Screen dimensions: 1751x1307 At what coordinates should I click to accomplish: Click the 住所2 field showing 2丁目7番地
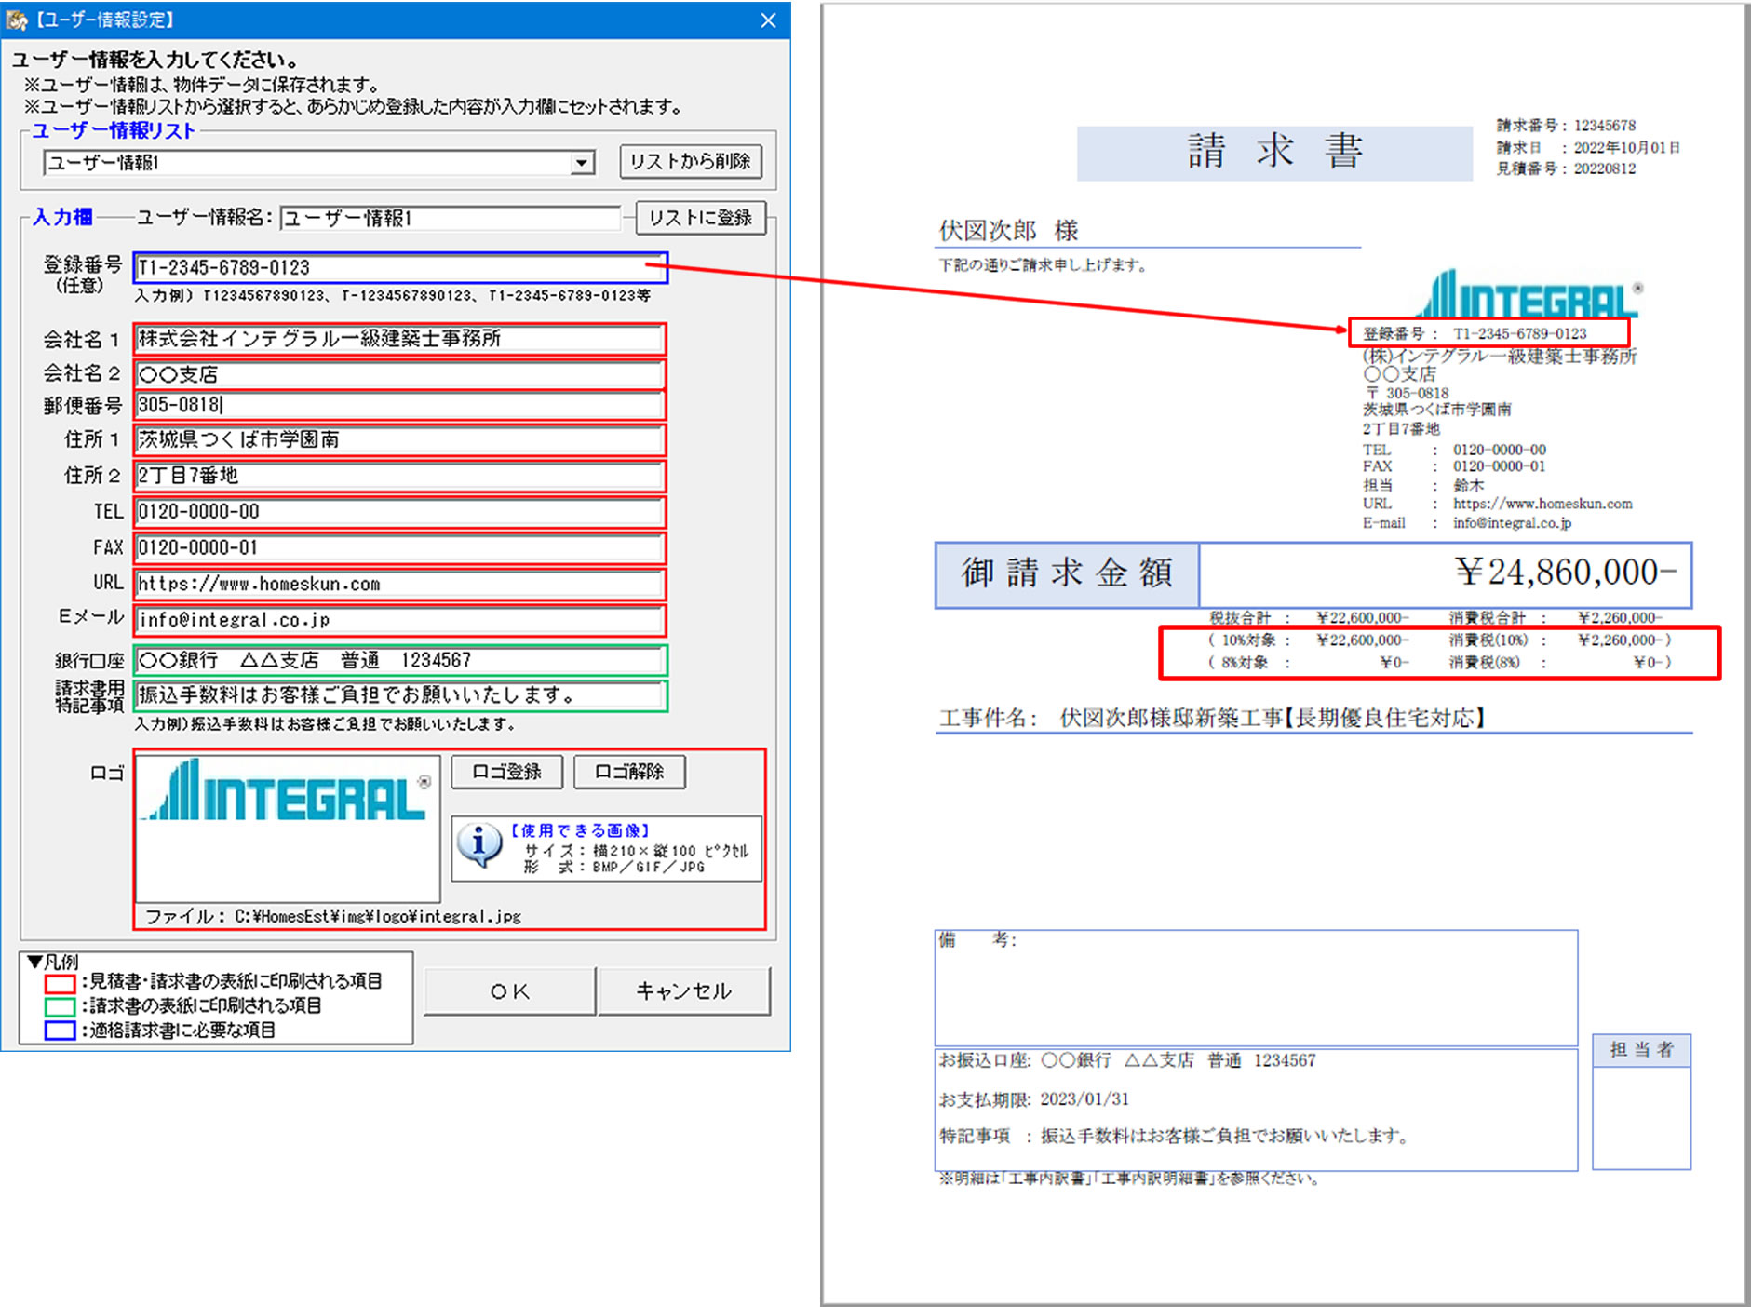pos(400,476)
